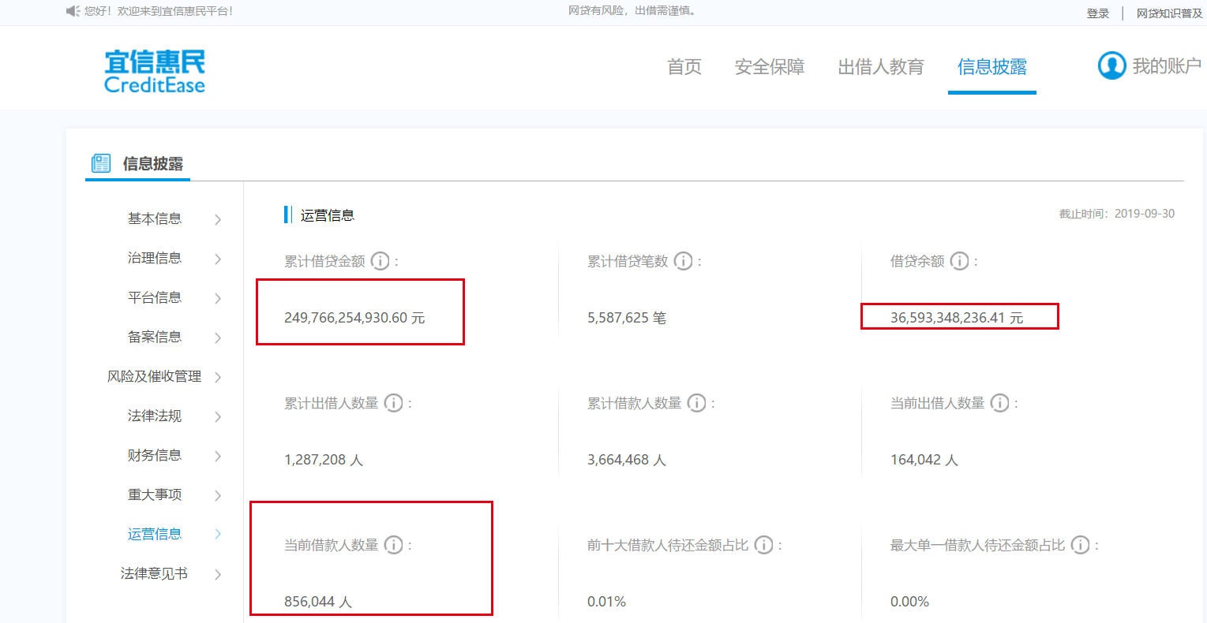
Task: Click the 信息披露 section header icon
Action: (x=101, y=163)
